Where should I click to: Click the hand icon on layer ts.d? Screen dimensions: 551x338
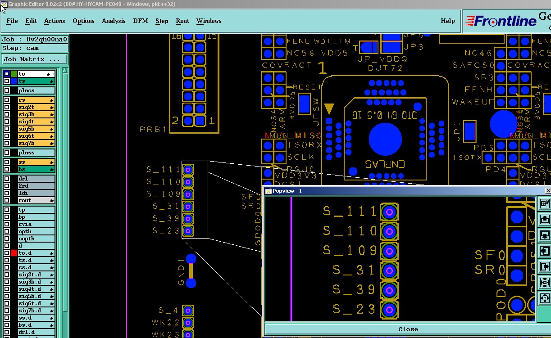pyautogui.click(x=52, y=260)
